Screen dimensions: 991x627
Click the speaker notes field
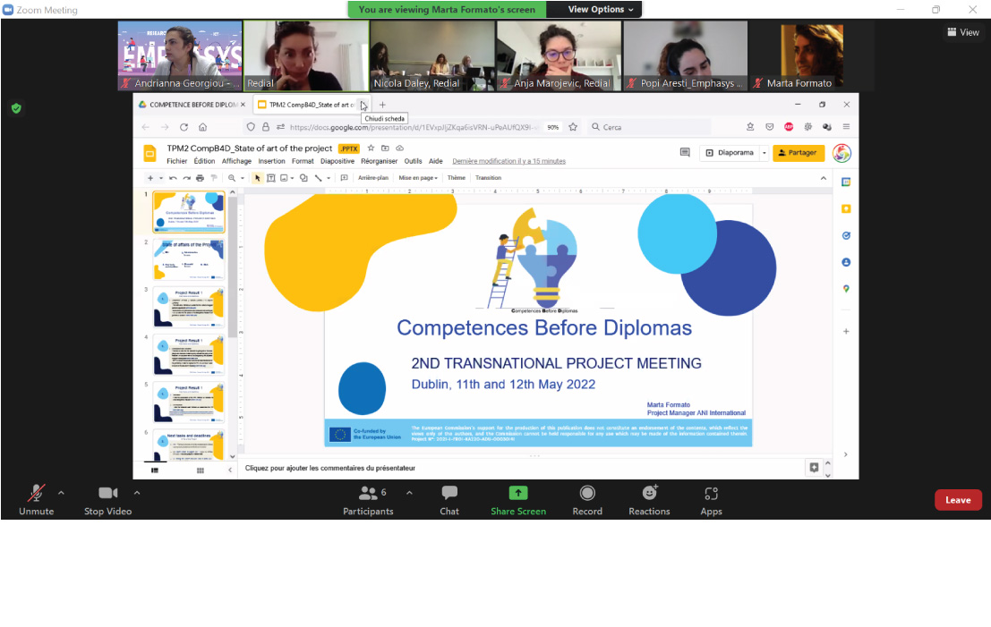[521, 468]
